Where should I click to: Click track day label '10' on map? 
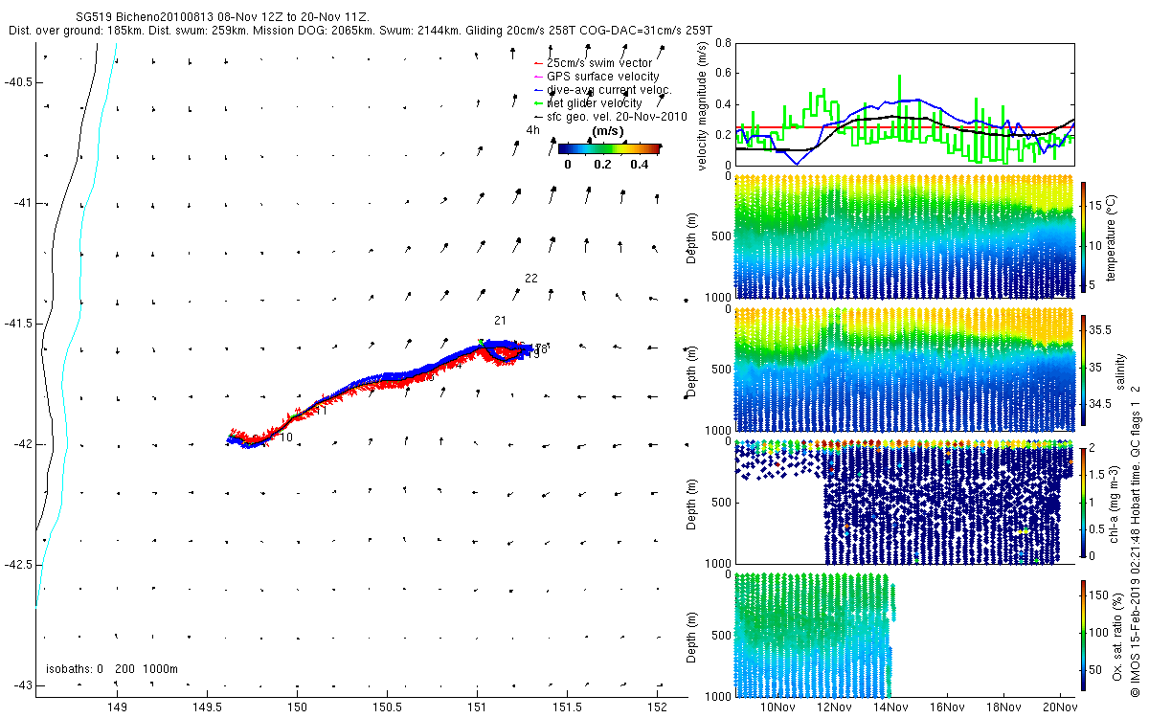point(286,438)
